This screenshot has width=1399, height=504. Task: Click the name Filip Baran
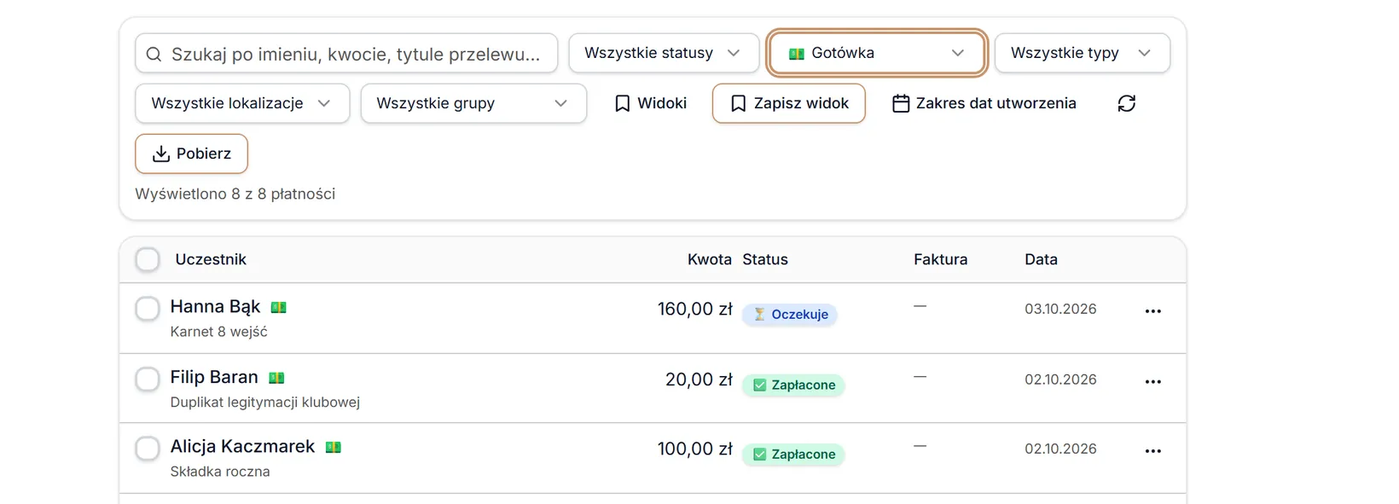pos(214,377)
